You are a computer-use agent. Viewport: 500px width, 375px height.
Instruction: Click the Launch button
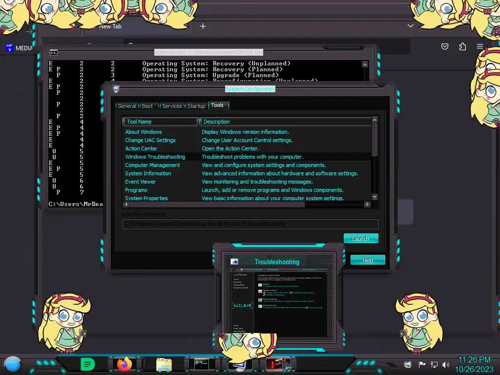361,238
